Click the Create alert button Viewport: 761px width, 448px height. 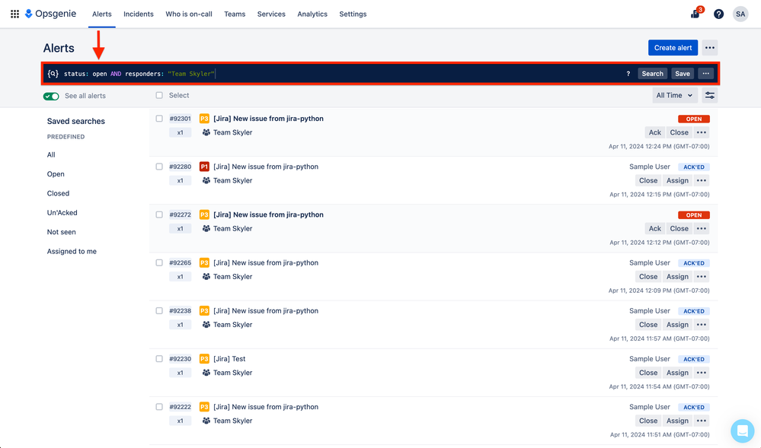pos(673,47)
